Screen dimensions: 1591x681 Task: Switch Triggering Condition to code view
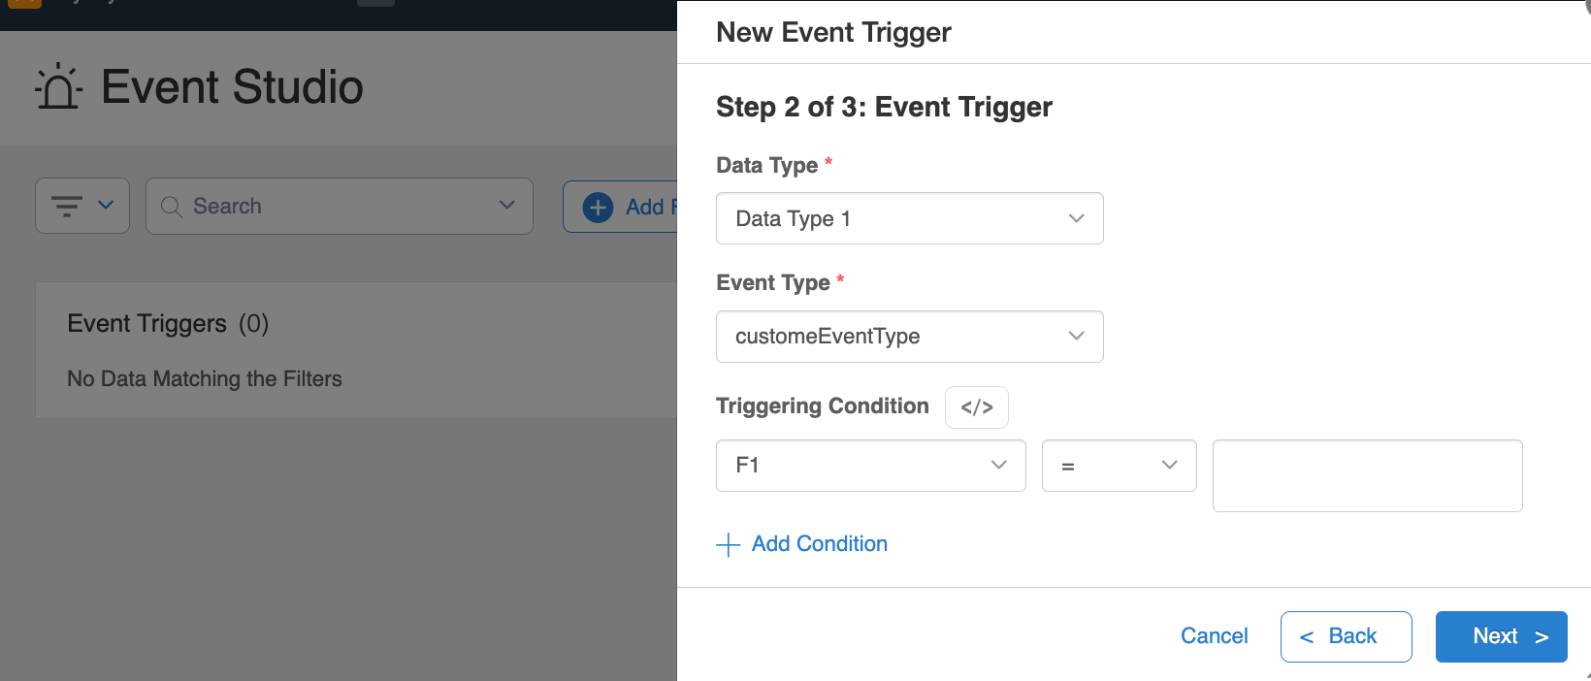(x=976, y=407)
